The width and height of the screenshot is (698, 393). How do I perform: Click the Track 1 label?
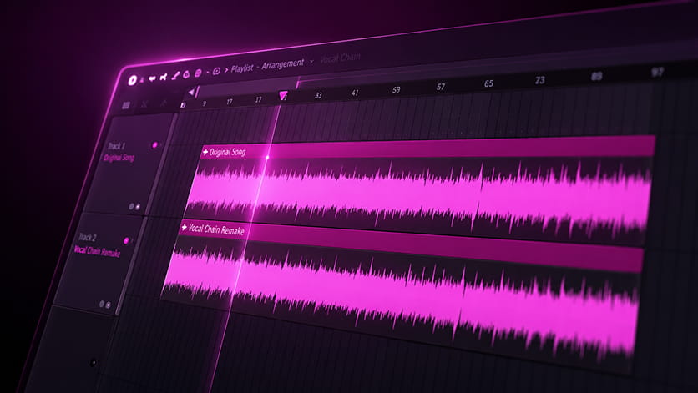116,146
